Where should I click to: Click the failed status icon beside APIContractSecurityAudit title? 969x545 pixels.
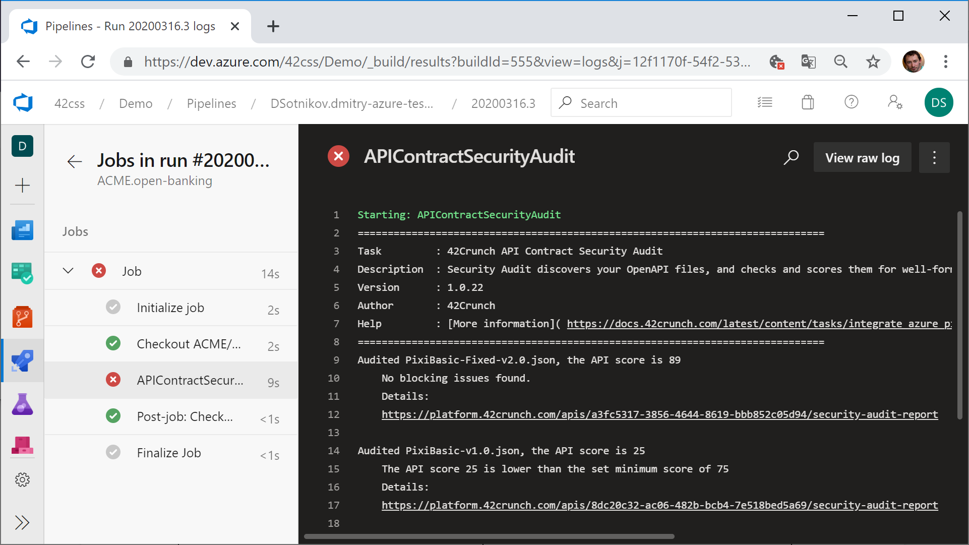click(339, 156)
